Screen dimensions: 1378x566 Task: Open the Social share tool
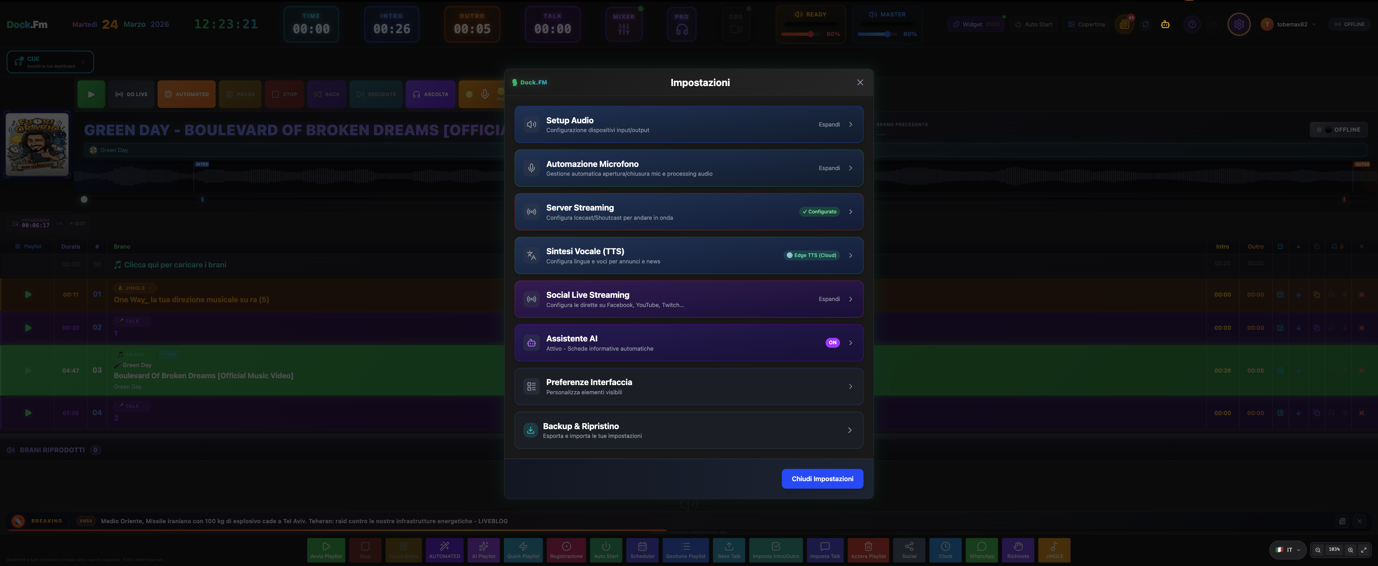(x=909, y=550)
